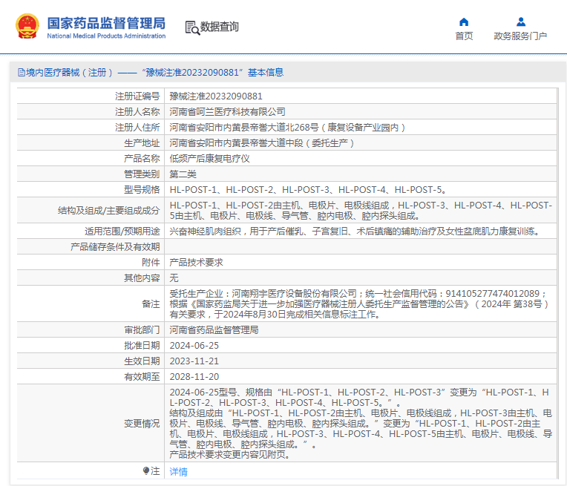Click the 适用范围/预期用途 value text

click(355, 231)
